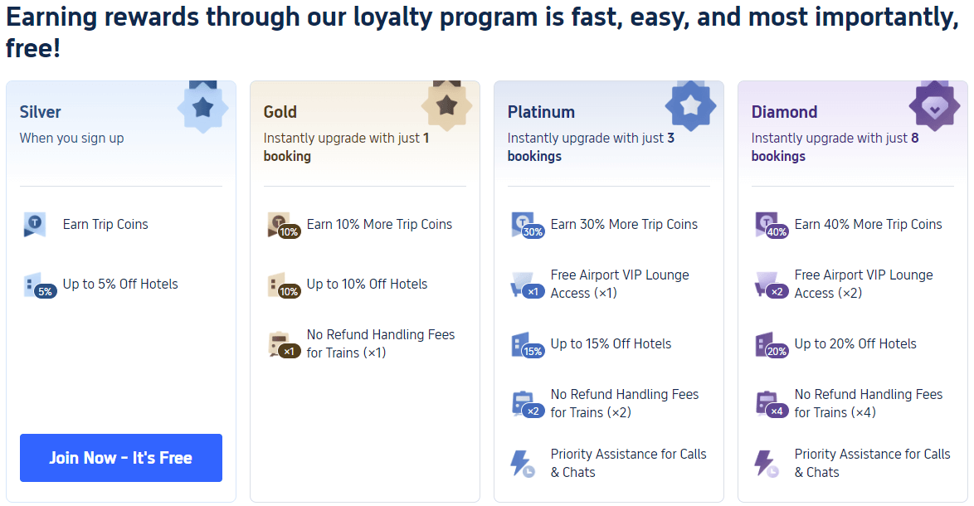Click the Silver tier star badge

[x=203, y=107]
